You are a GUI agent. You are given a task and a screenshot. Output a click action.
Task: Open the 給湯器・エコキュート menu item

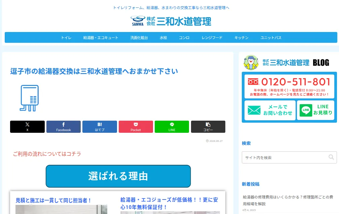point(101,38)
